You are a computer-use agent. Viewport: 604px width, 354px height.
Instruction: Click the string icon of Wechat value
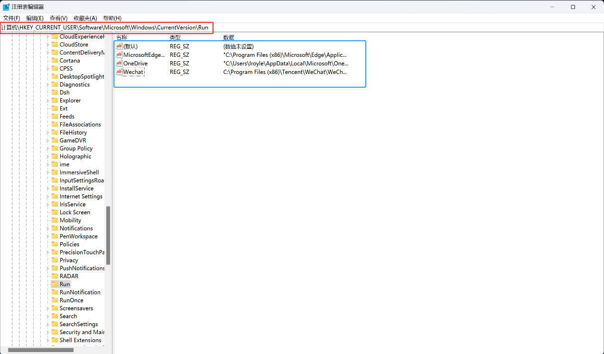(x=119, y=72)
